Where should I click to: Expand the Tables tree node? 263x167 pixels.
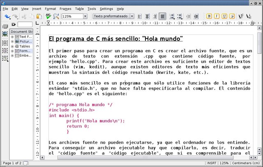coord(12,46)
